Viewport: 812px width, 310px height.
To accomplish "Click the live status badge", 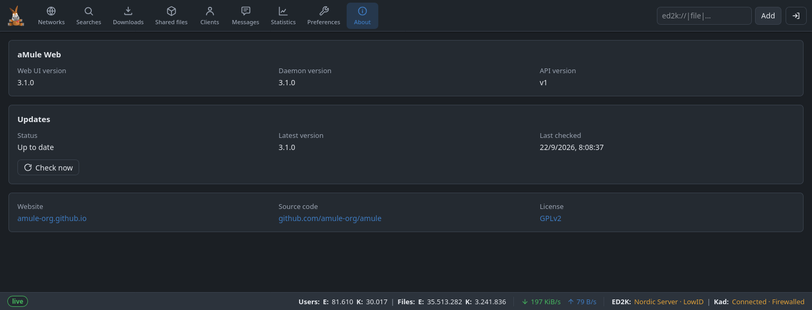I will pos(17,302).
